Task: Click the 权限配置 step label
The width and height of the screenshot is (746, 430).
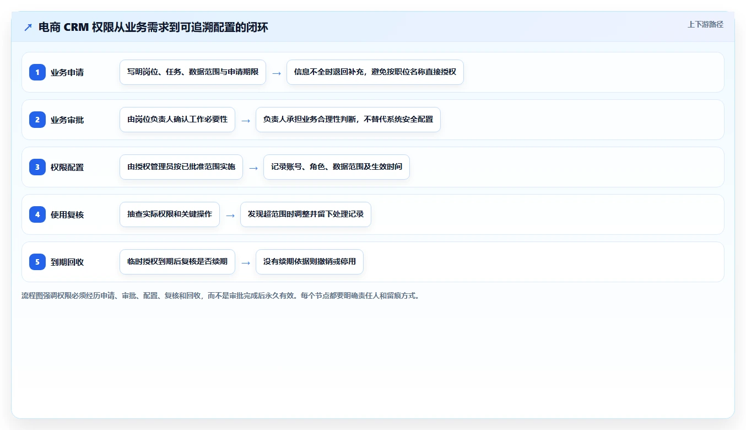Action: point(67,167)
